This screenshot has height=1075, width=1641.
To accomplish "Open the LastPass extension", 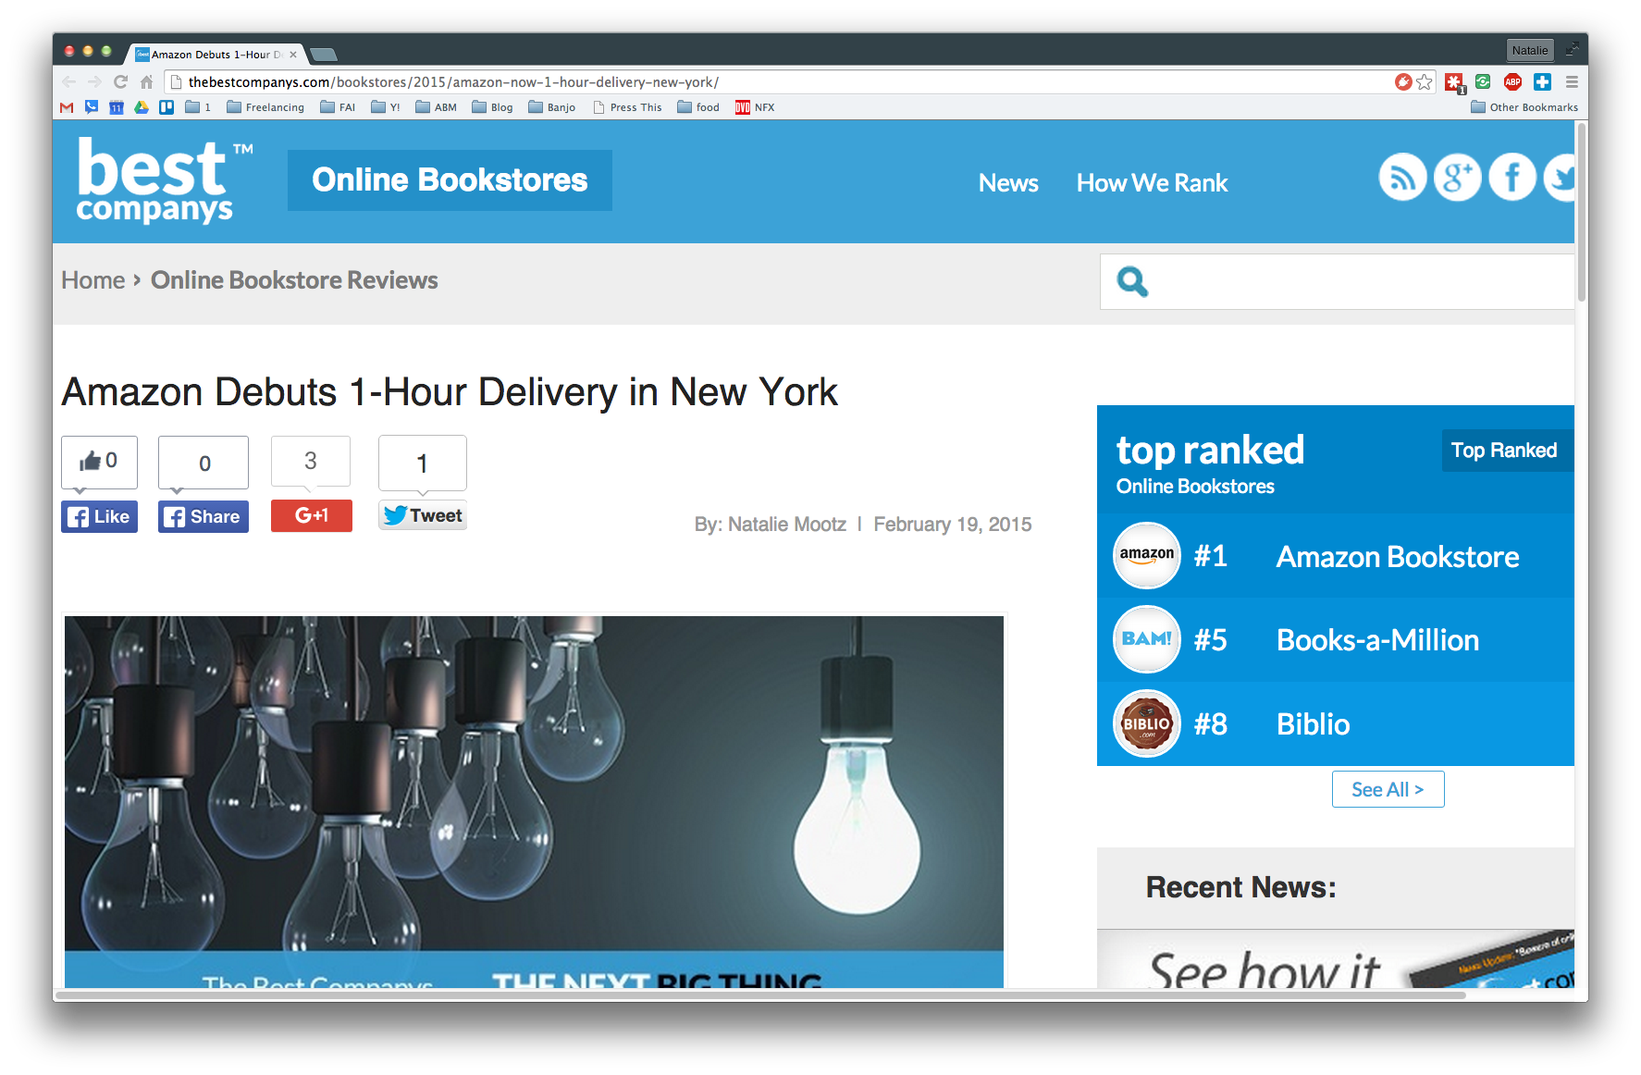I will coord(1455,83).
